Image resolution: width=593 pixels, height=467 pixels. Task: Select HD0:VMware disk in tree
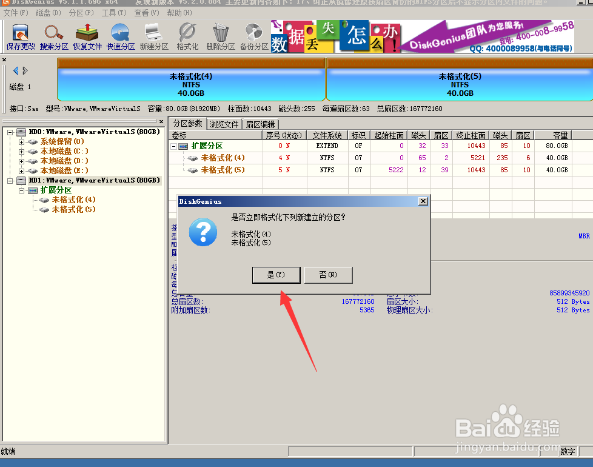point(94,132)
